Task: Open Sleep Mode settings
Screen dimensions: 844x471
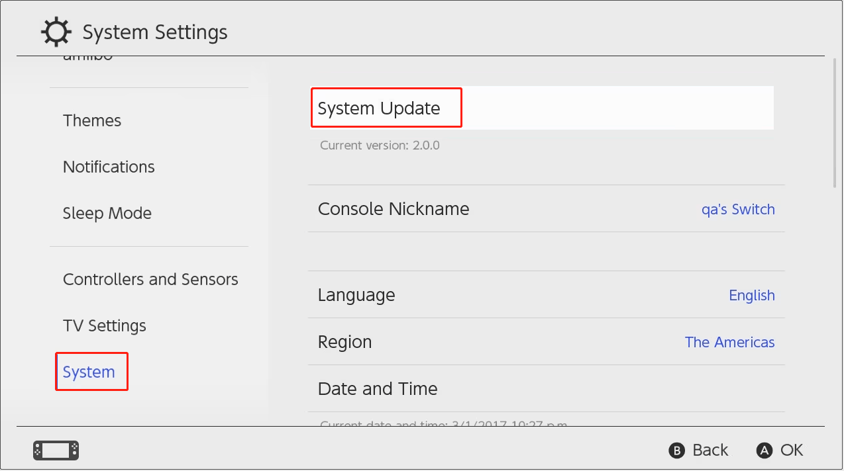Action: coord(107,213)
